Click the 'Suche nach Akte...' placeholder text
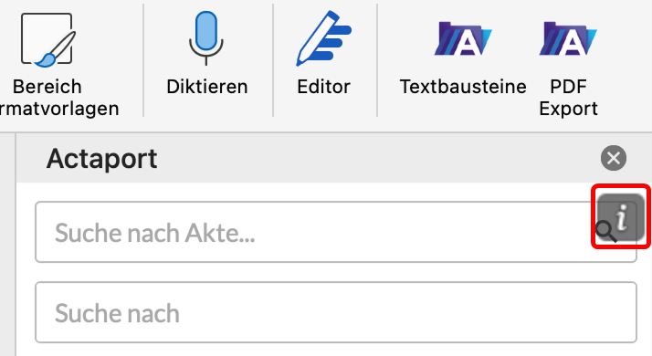 (154, 233)
